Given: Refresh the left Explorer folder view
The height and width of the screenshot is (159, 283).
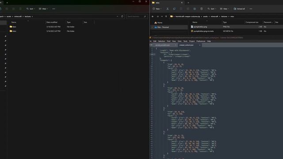Looking at the screenshot, I should point(122,16).
